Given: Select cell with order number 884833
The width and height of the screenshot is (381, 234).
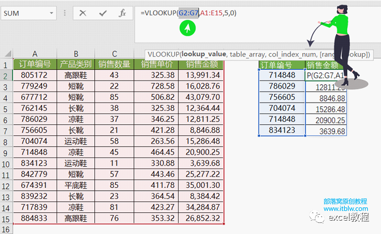Looking at the screenshot, I should click(35, 218).
